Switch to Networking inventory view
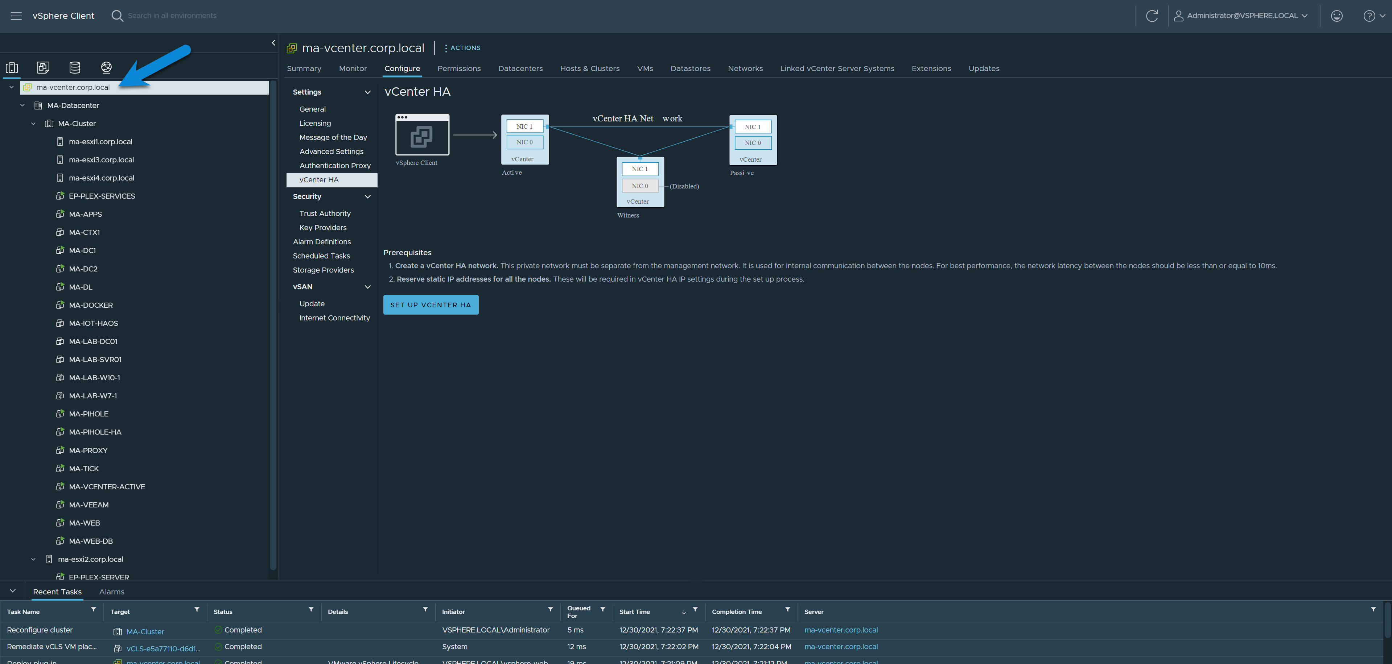The width and height of the screenshot is (1392, 664). 107,67
